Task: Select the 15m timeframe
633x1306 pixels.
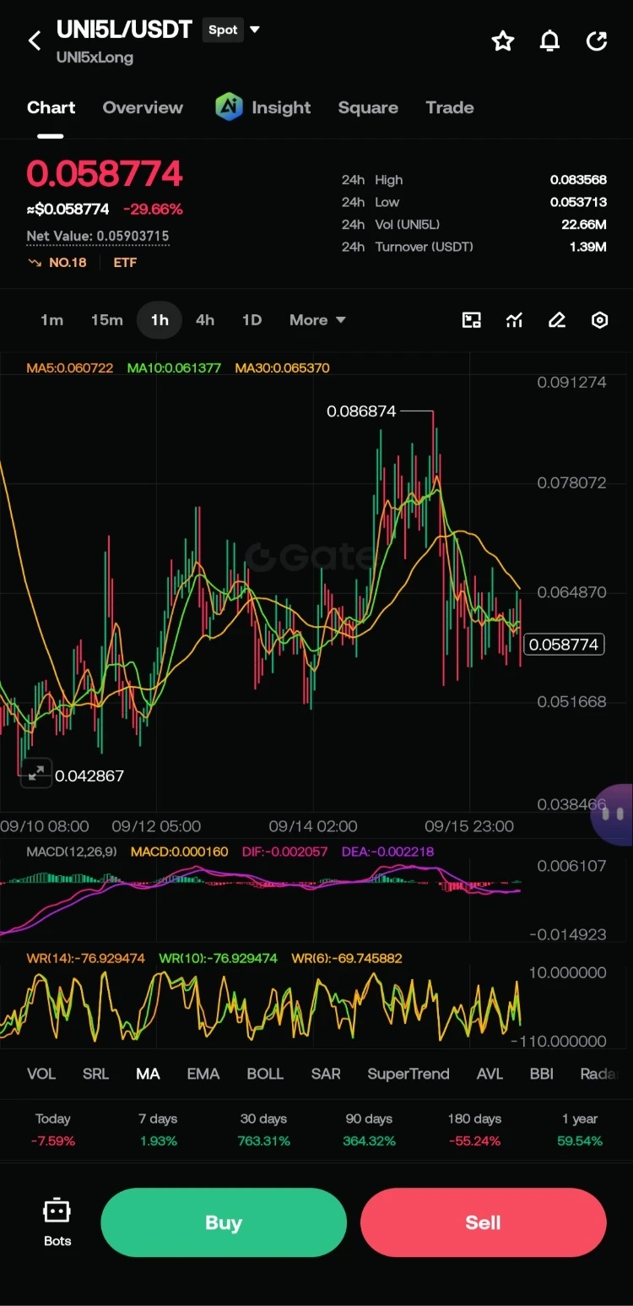Action: [106, 320]
